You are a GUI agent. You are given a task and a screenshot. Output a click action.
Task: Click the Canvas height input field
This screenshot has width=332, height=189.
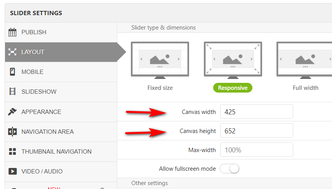[x=256, y=131]
